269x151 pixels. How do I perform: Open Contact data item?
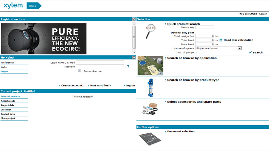(x=8, y=114)
